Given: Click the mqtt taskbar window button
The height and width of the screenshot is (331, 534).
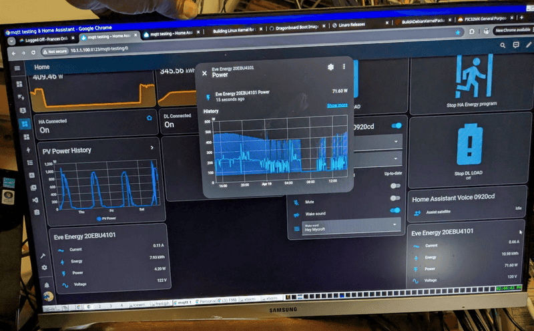Looking at the screenshot, I should tap(184, 302).
